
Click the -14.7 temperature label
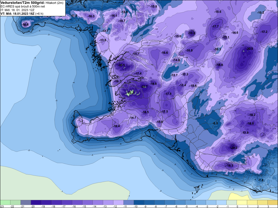coord(133,118)
